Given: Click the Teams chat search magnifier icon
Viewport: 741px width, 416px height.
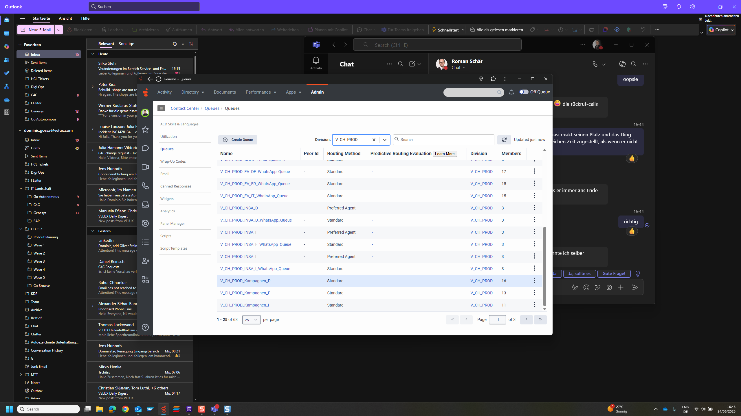Looking at the screenshot, I should coord(401,64).
